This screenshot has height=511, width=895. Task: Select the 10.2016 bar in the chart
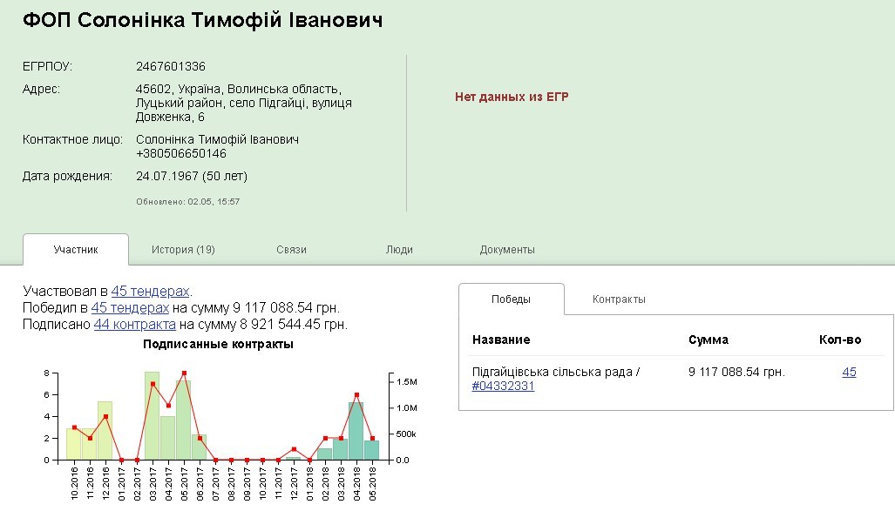[74, 444]
